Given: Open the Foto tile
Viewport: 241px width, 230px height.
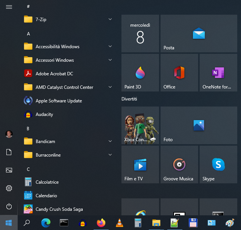Looking at the screenshot, I should [199, 125].
